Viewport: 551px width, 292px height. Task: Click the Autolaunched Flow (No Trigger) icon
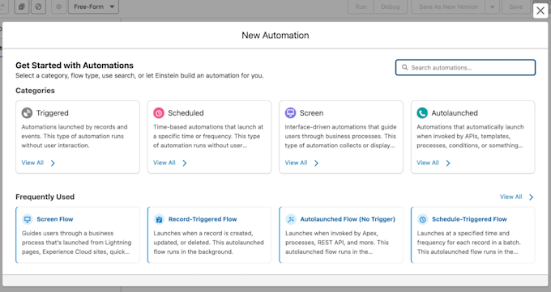(x=291, y=219)
